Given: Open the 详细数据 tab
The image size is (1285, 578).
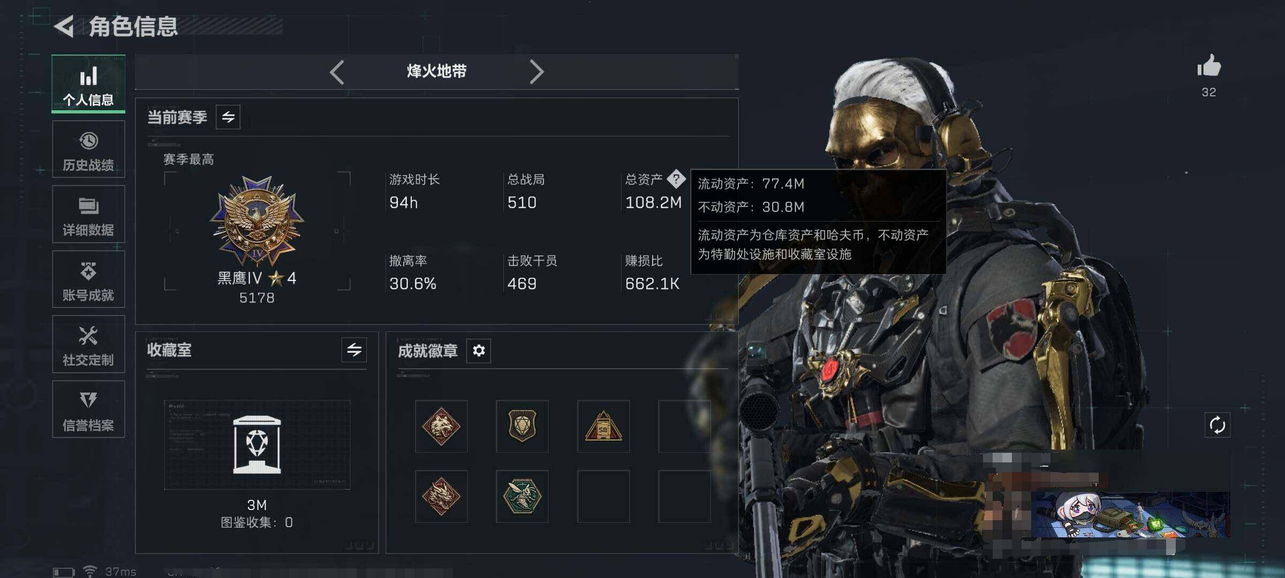Looking at the screenshot, I should click(x=88, y=214).
